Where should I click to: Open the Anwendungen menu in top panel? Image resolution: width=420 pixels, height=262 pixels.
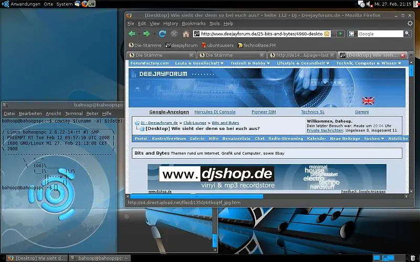(26, 4)
